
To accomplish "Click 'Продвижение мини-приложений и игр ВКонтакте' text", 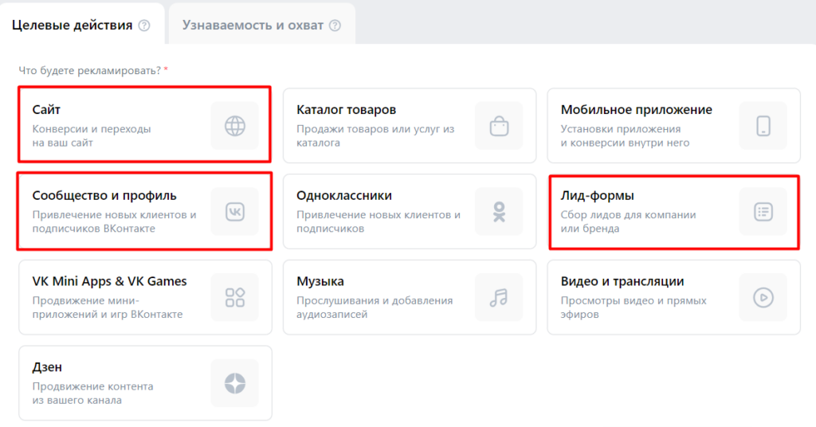I will pyautogui.click(x=108, y=308).
